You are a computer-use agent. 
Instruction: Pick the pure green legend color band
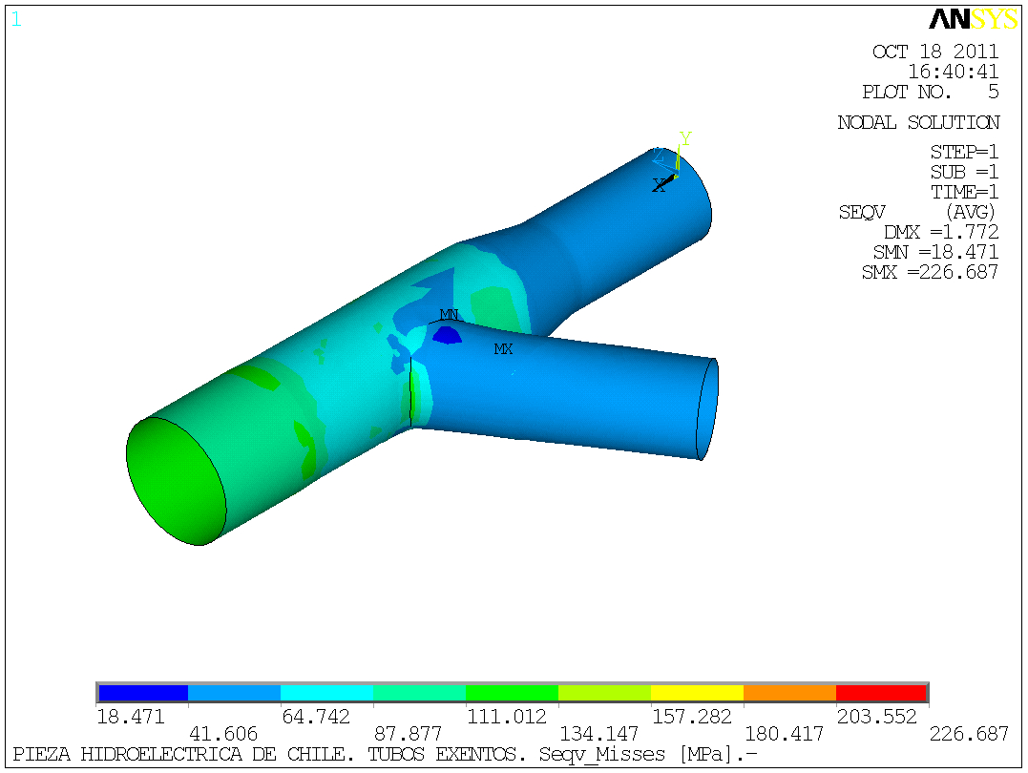(x=512, y=692)
